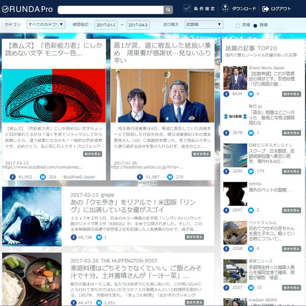Click the Share News Japan parliament thumbnail
This screenshot has height=306, width=306.
click(235, 78)
